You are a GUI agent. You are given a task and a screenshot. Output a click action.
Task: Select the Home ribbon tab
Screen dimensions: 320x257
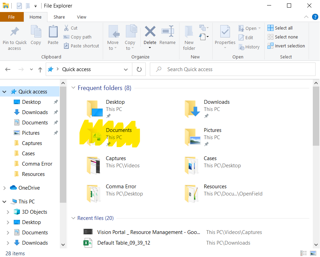[x=35, y=17]
